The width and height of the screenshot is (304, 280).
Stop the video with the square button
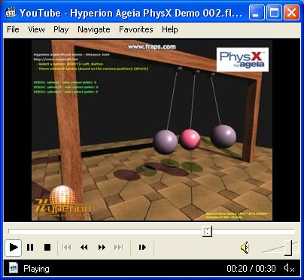47,248
